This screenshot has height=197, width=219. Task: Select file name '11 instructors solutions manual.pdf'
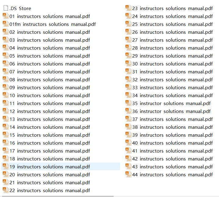50,103
